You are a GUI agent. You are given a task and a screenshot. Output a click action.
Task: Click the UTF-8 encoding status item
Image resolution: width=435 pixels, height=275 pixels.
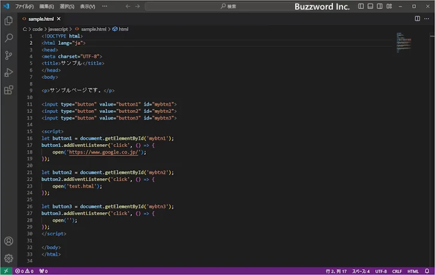(x=381, y=271)
